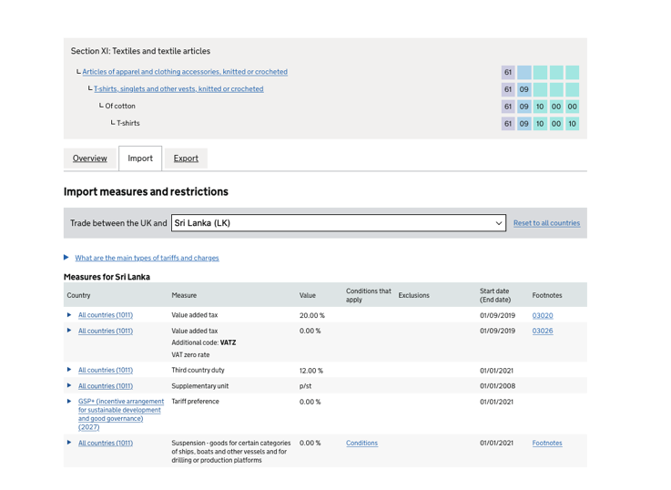
Task: Expand the Supplementary unit row arrow
Action: coord(69,385)
